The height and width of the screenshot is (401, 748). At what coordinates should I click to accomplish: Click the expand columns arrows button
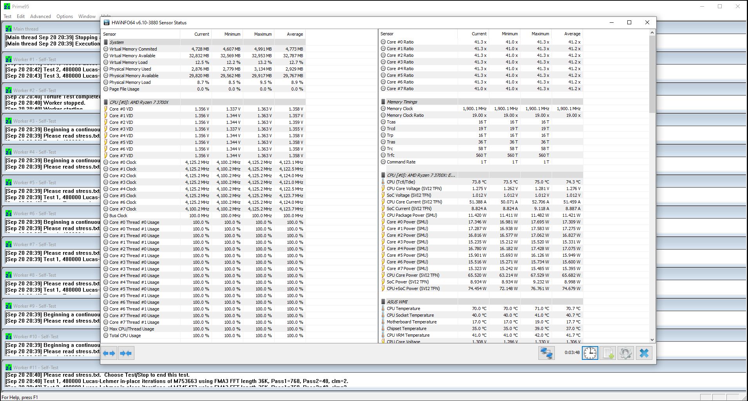coord(109,353)
